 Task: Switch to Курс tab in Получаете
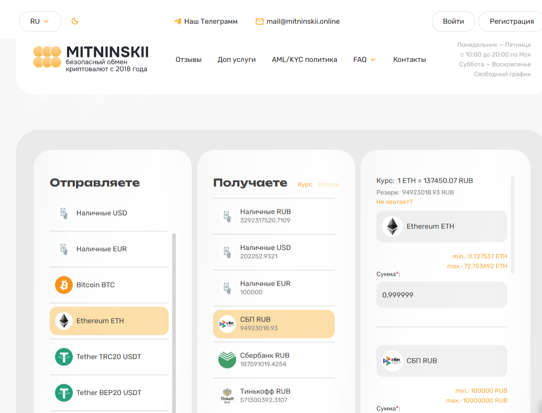coord(305,185)
